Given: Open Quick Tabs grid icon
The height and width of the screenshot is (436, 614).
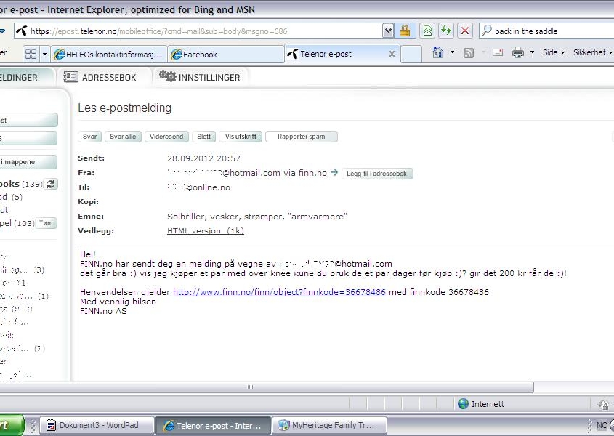Looking at the screenshot, I should (31, 54).
